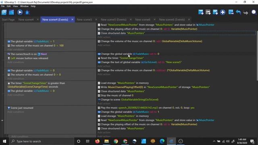This screenshot has height=145, width=258.
Task: Select condition 'The cursor/touch is on Next'
Action: pos(27,54)
